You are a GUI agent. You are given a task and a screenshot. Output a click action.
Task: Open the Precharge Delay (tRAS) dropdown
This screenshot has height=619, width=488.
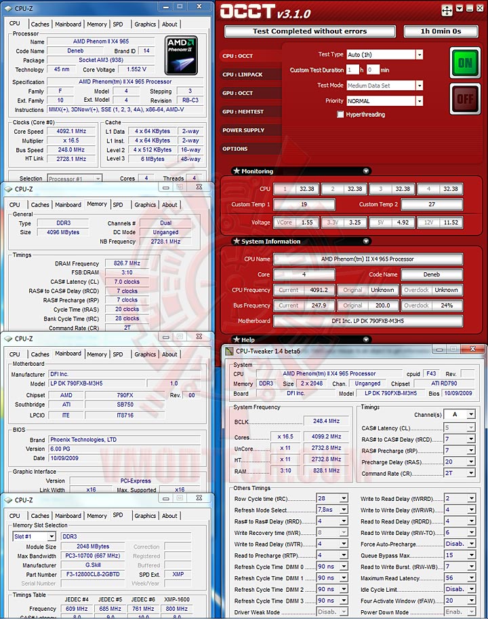471,462
